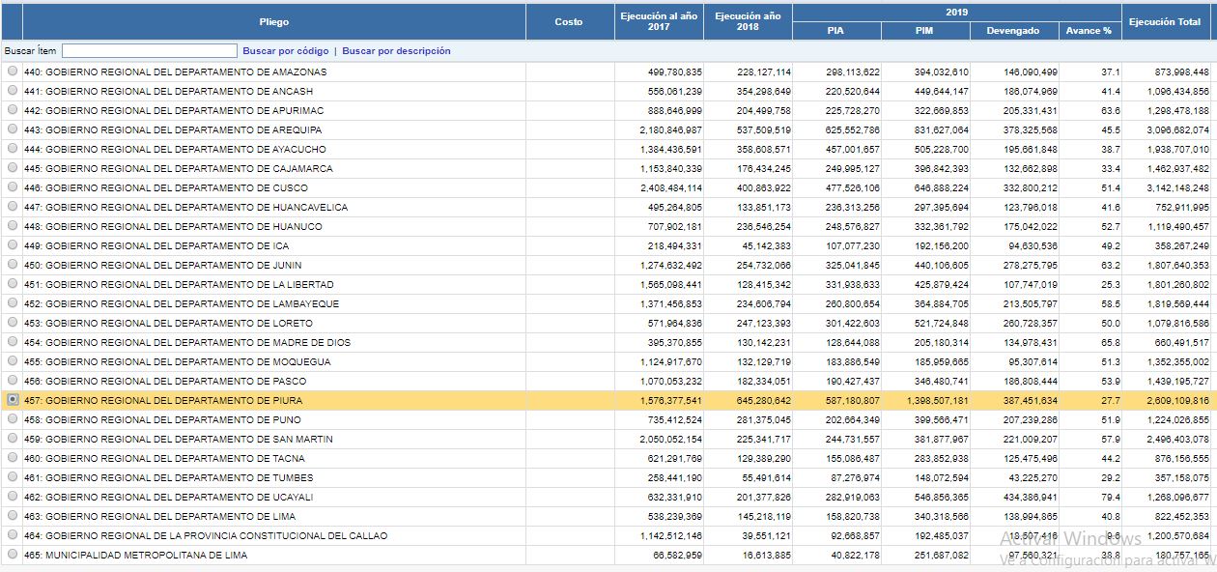This screenshot has height=572, width=1217.
Task: Click the Ejecución al año 2017 header
Action: click(659, 22)
